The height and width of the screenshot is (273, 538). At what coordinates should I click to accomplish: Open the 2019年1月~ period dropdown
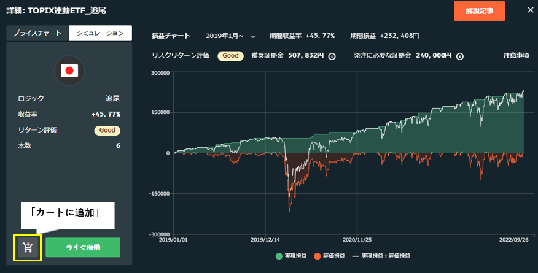[x=230, y=36]
